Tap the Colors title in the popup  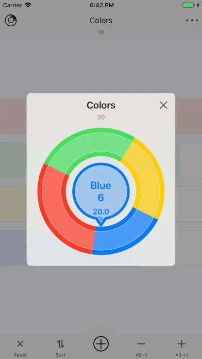pyautogui.click(x=101, y=105)
